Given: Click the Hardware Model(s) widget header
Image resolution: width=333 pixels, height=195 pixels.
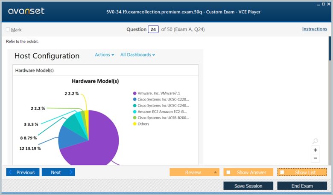Looking at the screenshot, I should coord(105,70).
